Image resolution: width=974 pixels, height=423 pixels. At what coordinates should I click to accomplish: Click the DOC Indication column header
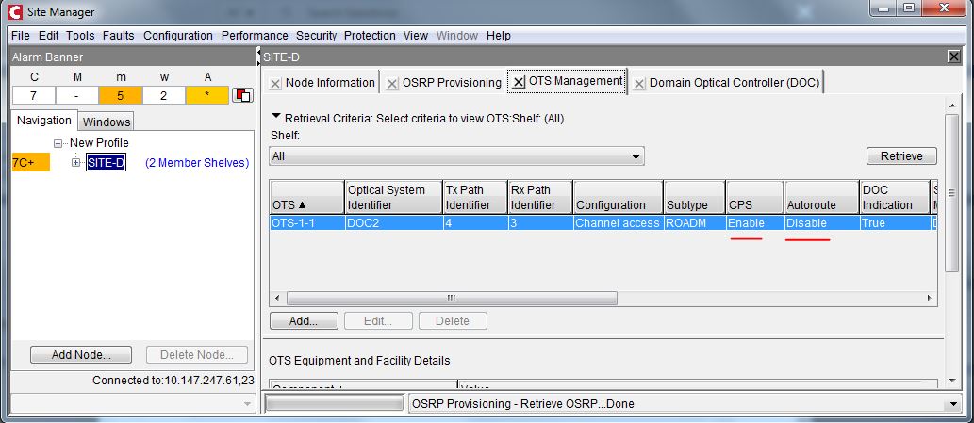click(895, 197)
